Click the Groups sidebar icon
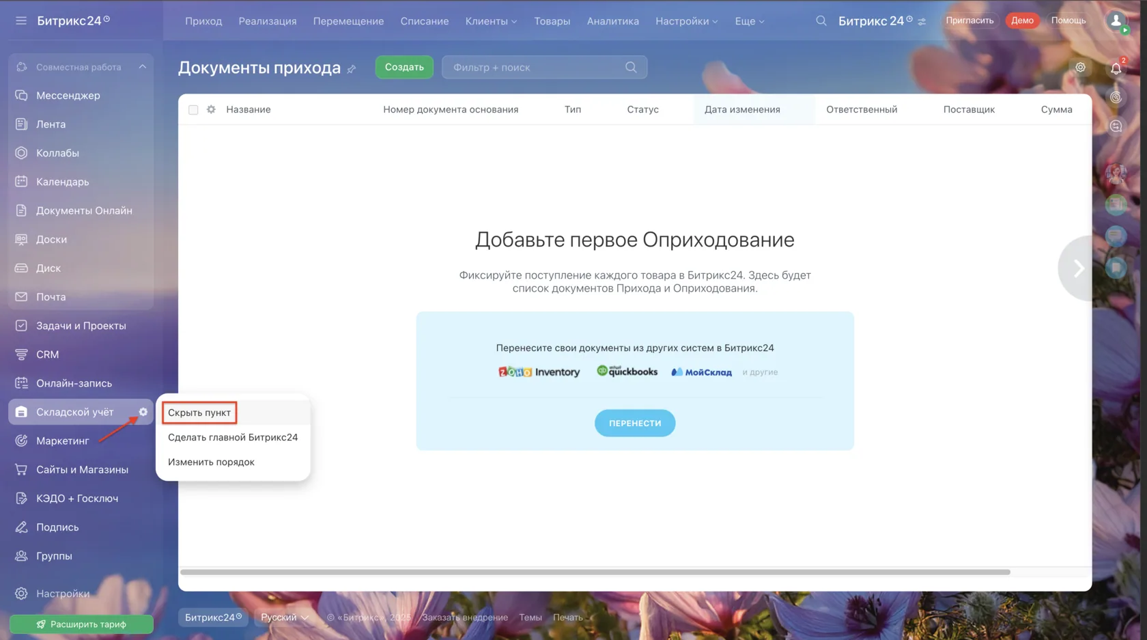The width and height of the screenshot is (1147, 640). (21, 556)
